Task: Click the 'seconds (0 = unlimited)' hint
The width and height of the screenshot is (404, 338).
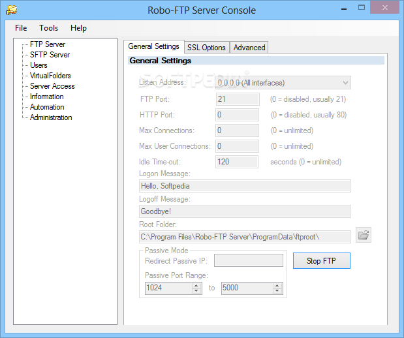Action: (x=306, y=162)
